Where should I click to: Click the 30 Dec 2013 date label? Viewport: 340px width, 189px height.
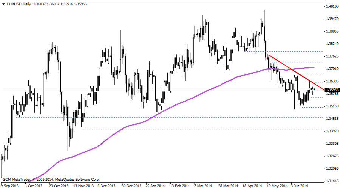tap(131, 186)
